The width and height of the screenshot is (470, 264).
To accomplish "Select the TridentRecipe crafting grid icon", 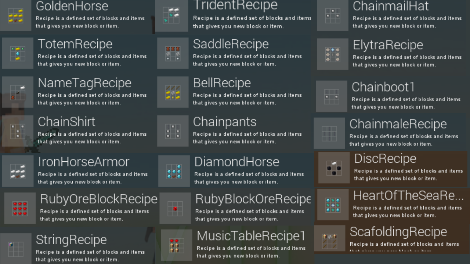I will (171, 16).
